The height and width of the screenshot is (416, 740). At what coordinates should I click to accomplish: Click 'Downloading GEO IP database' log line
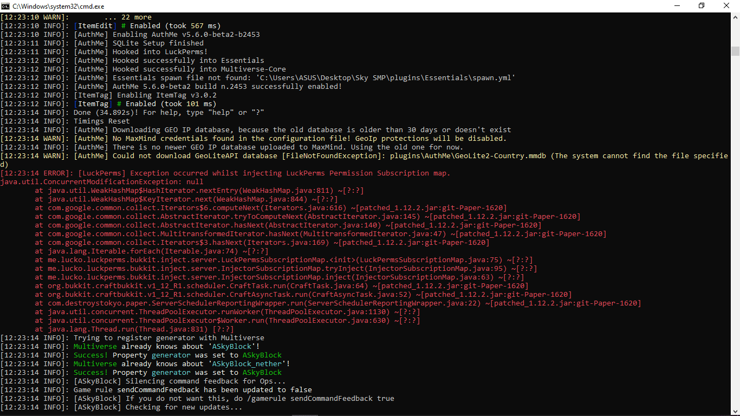256,130
